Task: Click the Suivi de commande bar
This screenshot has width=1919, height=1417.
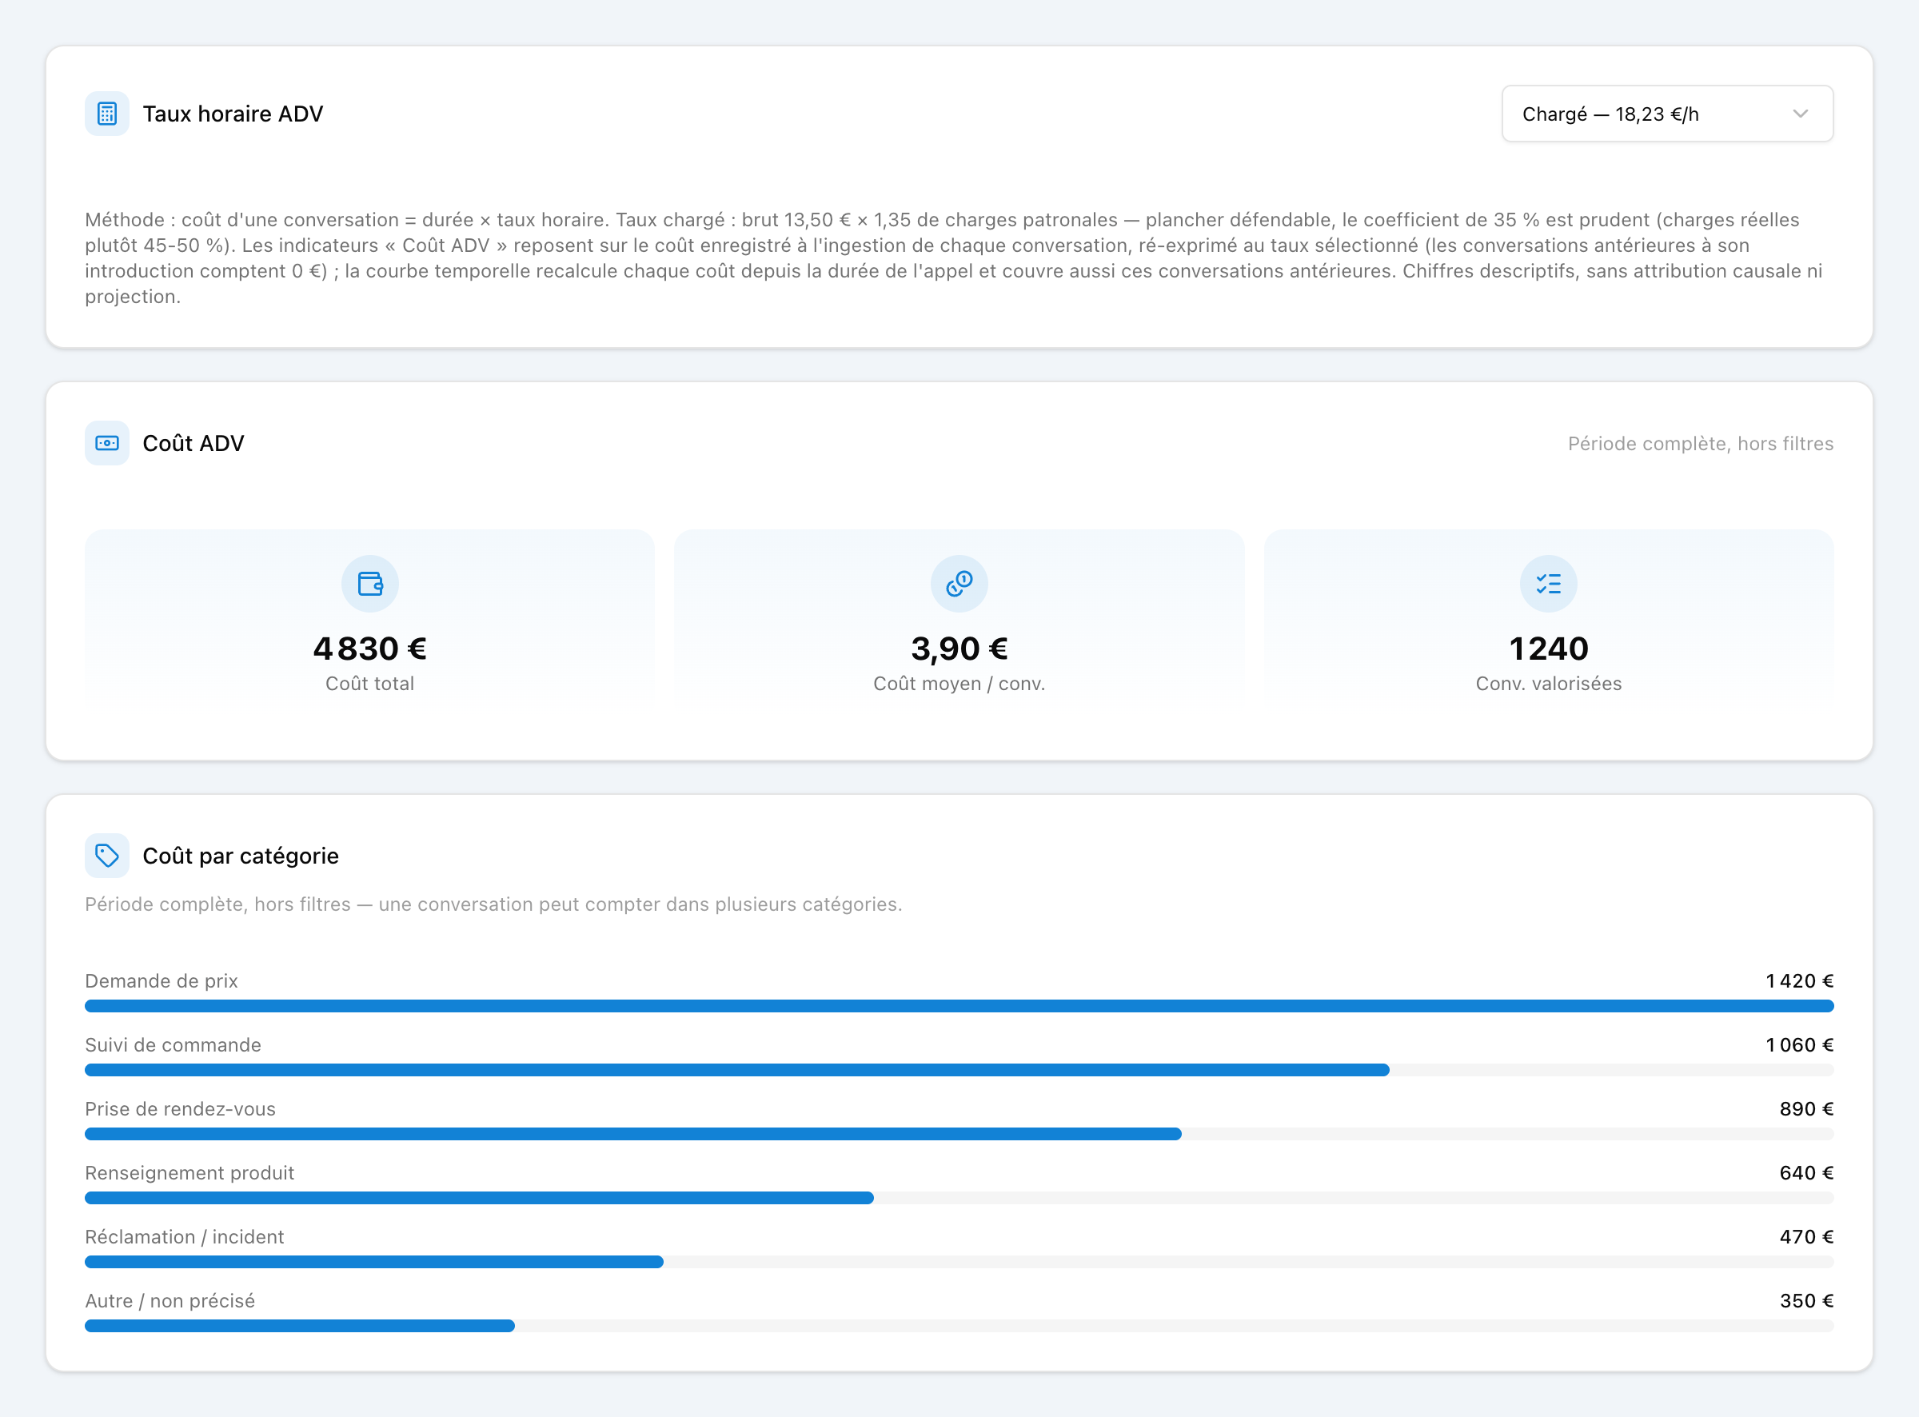Action: [959, 1070]
